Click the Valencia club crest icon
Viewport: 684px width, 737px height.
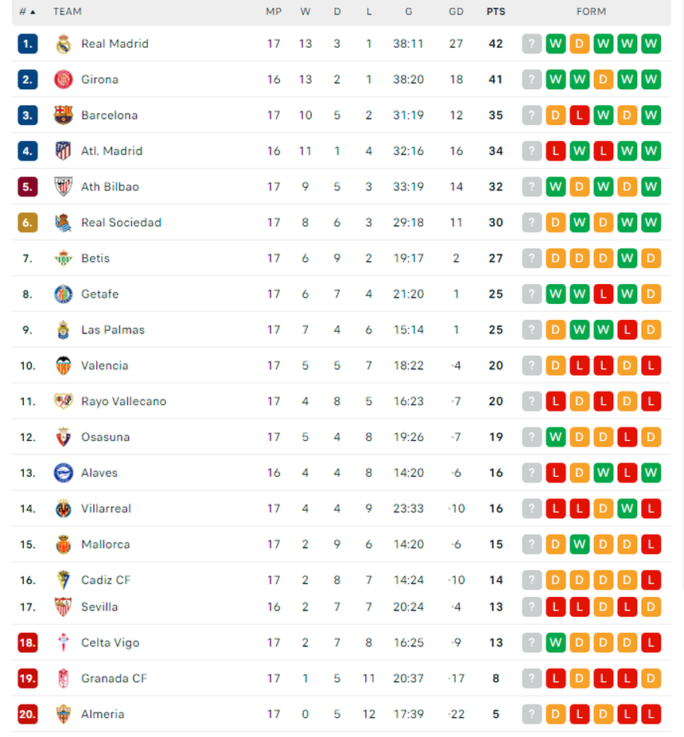(x=64, y=365)
